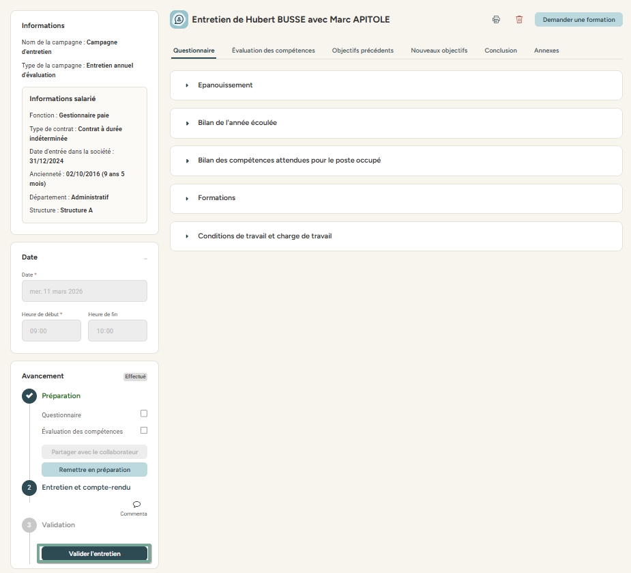This screenshot has height=573, width=631.
Task: Click Demander une formation button
Action: 578,20
